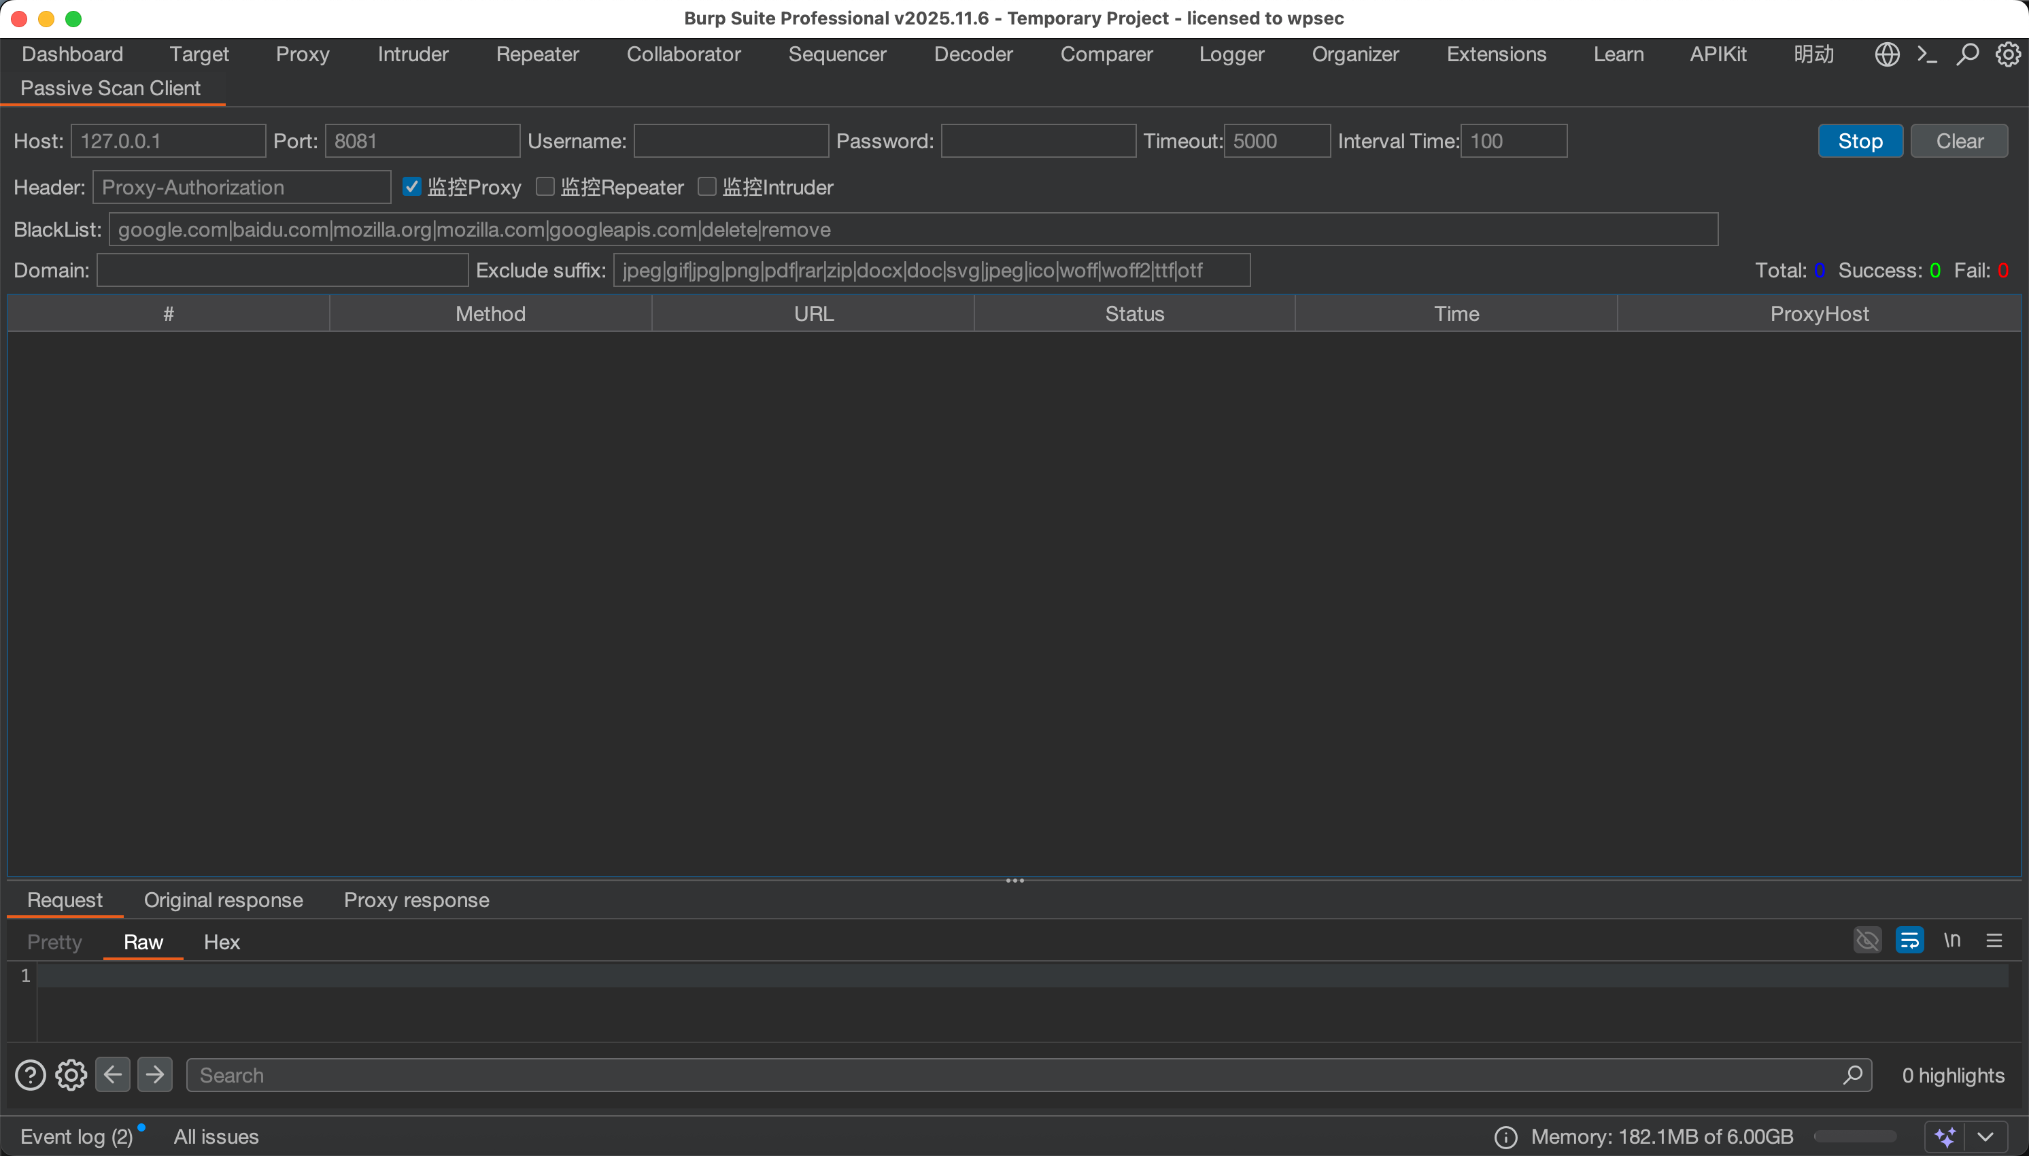Focus the Username input field
Screen dimensions: 2029x1156
731,141
